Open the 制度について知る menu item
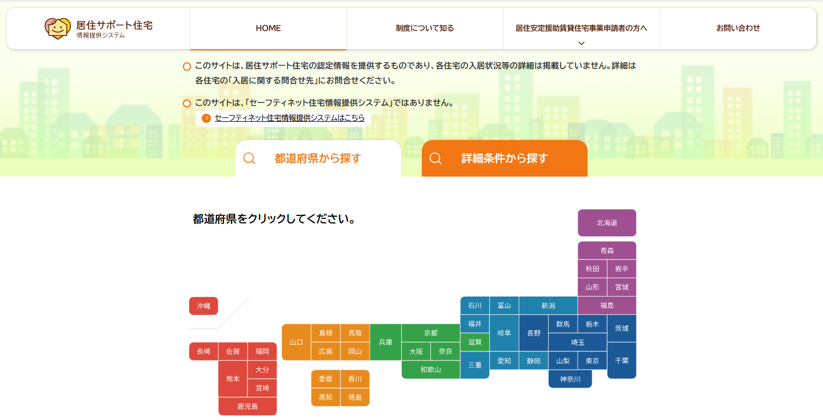Viewport: 823px width, 420px height. [424, 28]
